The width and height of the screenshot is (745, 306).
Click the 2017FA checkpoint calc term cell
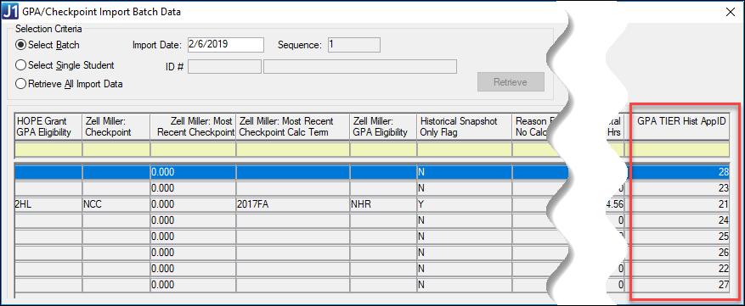293,204
